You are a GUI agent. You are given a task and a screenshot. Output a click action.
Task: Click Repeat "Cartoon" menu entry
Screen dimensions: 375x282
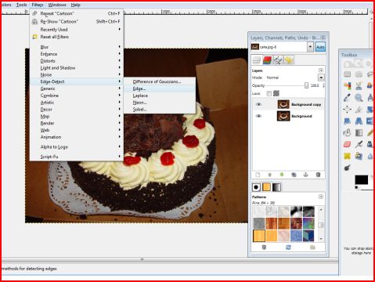[77, 13]
